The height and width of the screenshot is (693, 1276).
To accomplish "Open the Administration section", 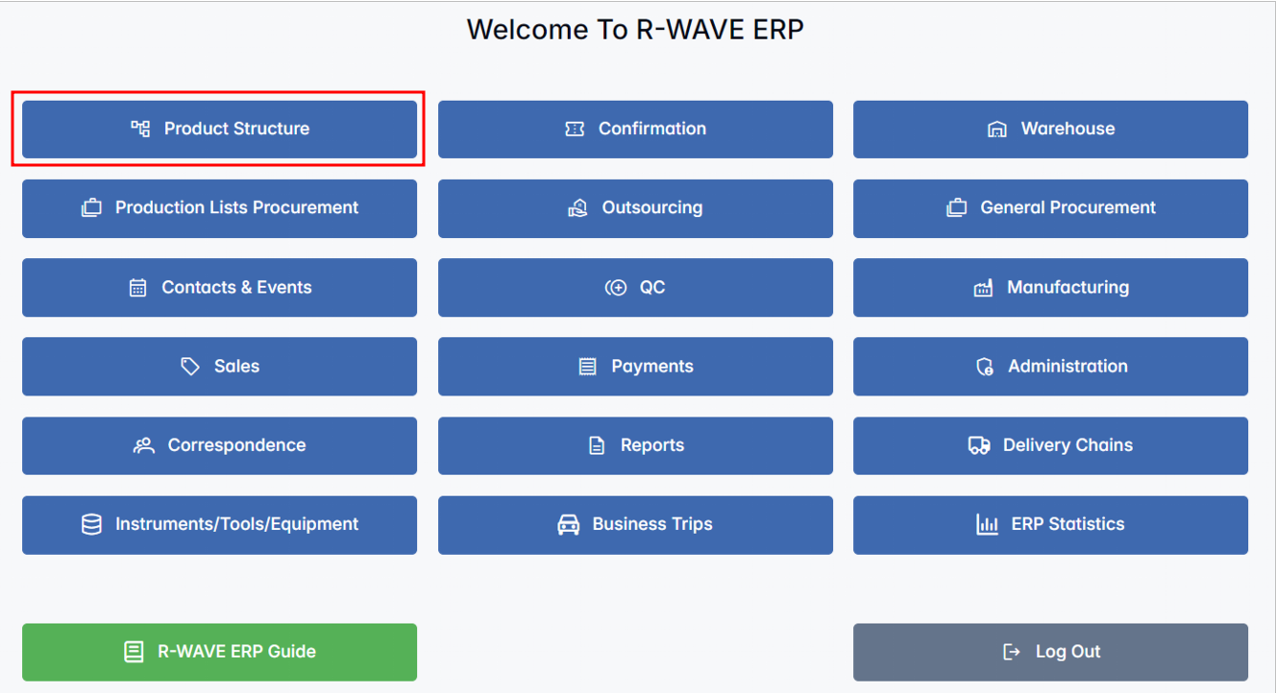I will (1050, 367).
